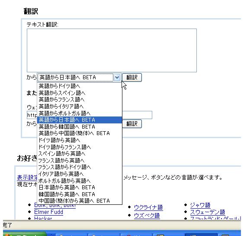Click the http web page URL field

(90, 115)
